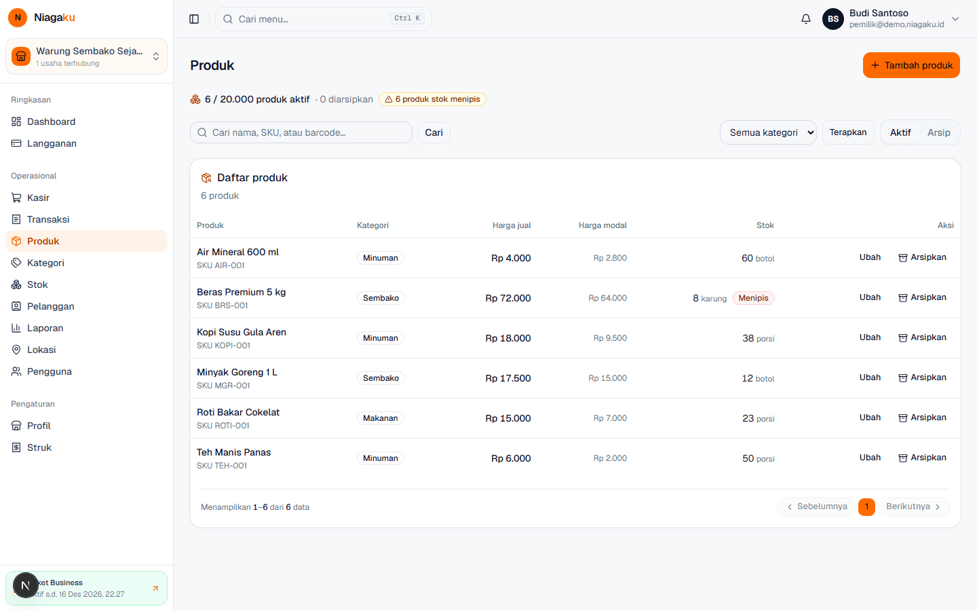The width and height of the screenshot is (977, 611).
Task: Click the Tambah produk button
Action: click(911, 65)
